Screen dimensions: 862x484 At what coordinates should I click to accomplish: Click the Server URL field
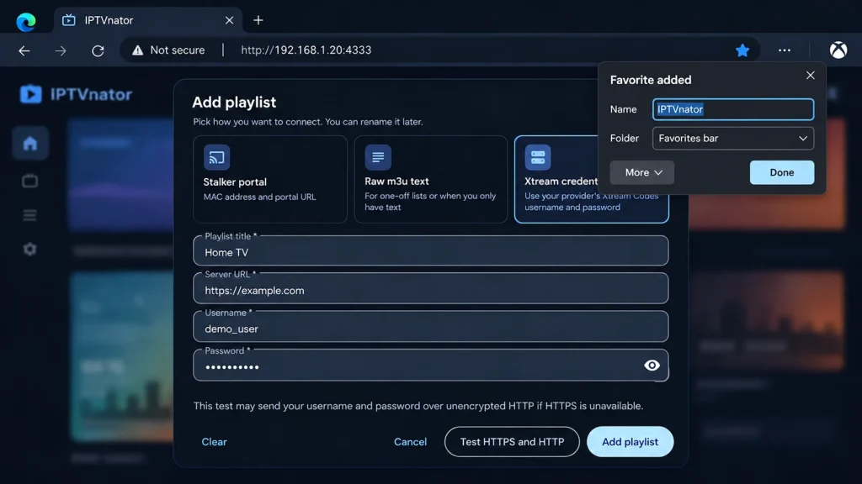pyautogui.click(x=431, y=289)
